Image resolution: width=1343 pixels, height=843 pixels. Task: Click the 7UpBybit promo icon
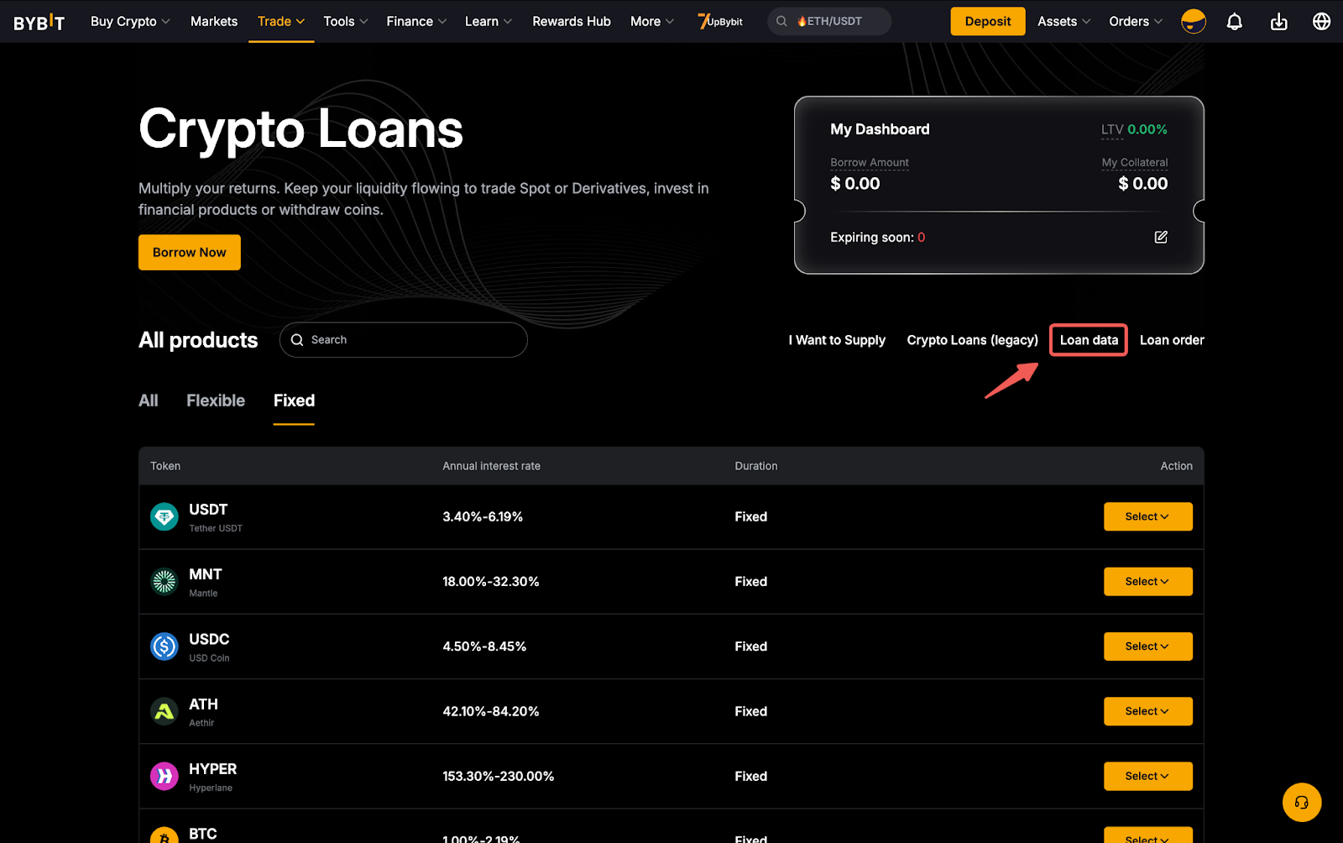pyautogui.click(x=720, y=22)
